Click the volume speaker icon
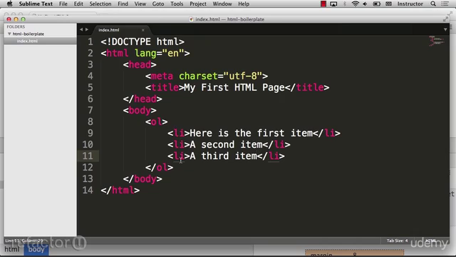This screenshot has height=257, width=456. point(365,4)
